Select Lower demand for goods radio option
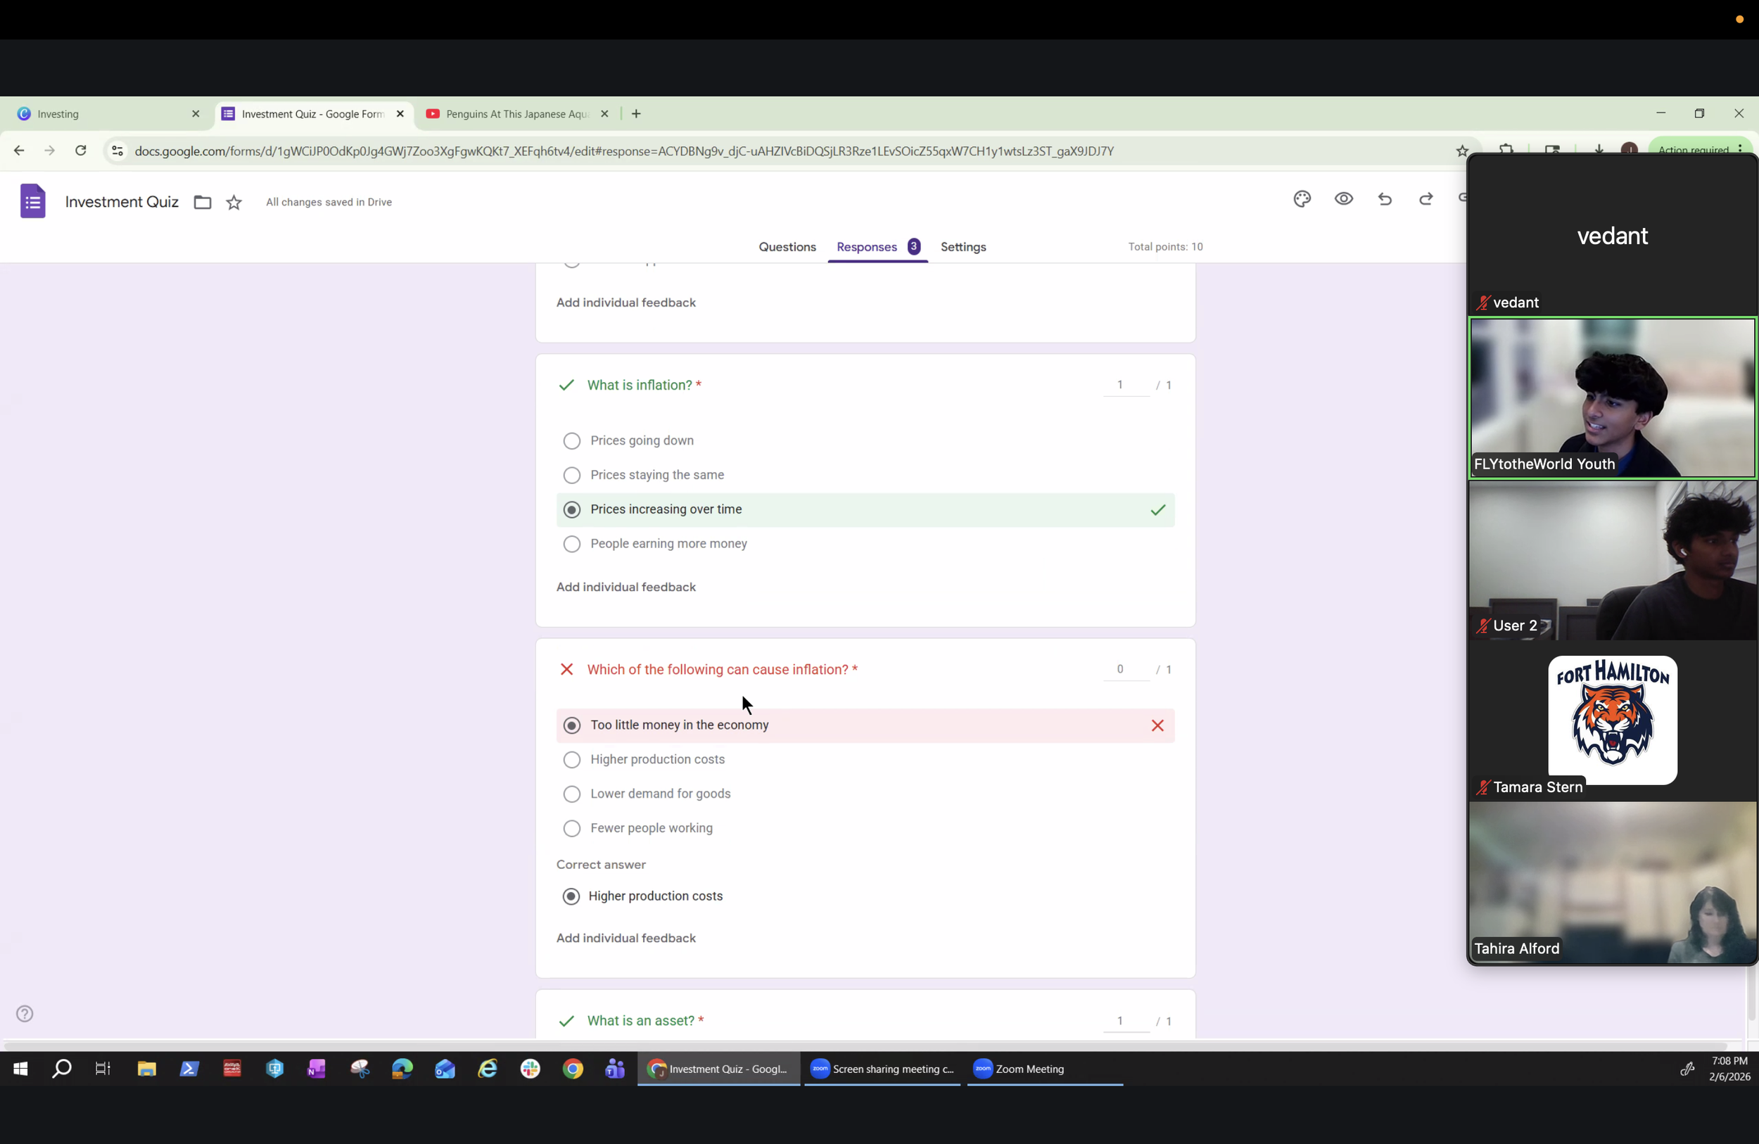The height and width of the screenshot is (1144, 1759). [x=571, y=794]
